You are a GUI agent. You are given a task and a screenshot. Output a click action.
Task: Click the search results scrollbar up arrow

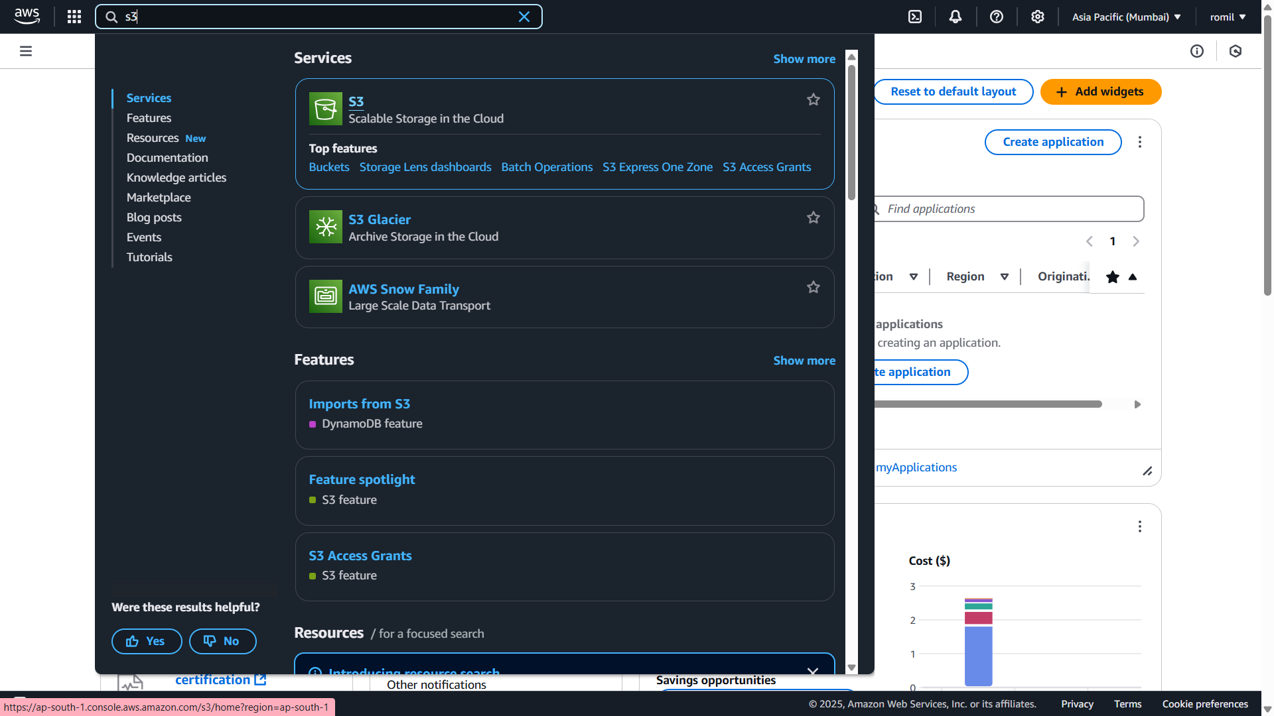(x=852, y=57)
